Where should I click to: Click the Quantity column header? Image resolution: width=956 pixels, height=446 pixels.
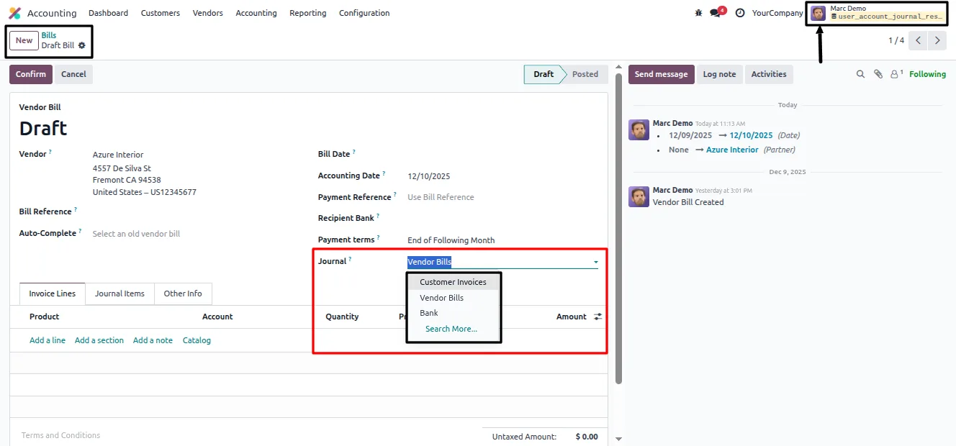[342, 317]
